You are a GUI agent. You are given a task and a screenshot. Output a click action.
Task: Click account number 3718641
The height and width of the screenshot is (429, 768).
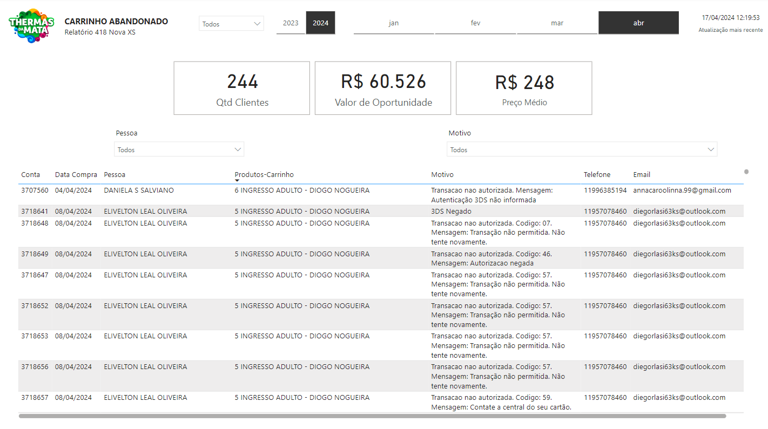click(x=35, y=211)
